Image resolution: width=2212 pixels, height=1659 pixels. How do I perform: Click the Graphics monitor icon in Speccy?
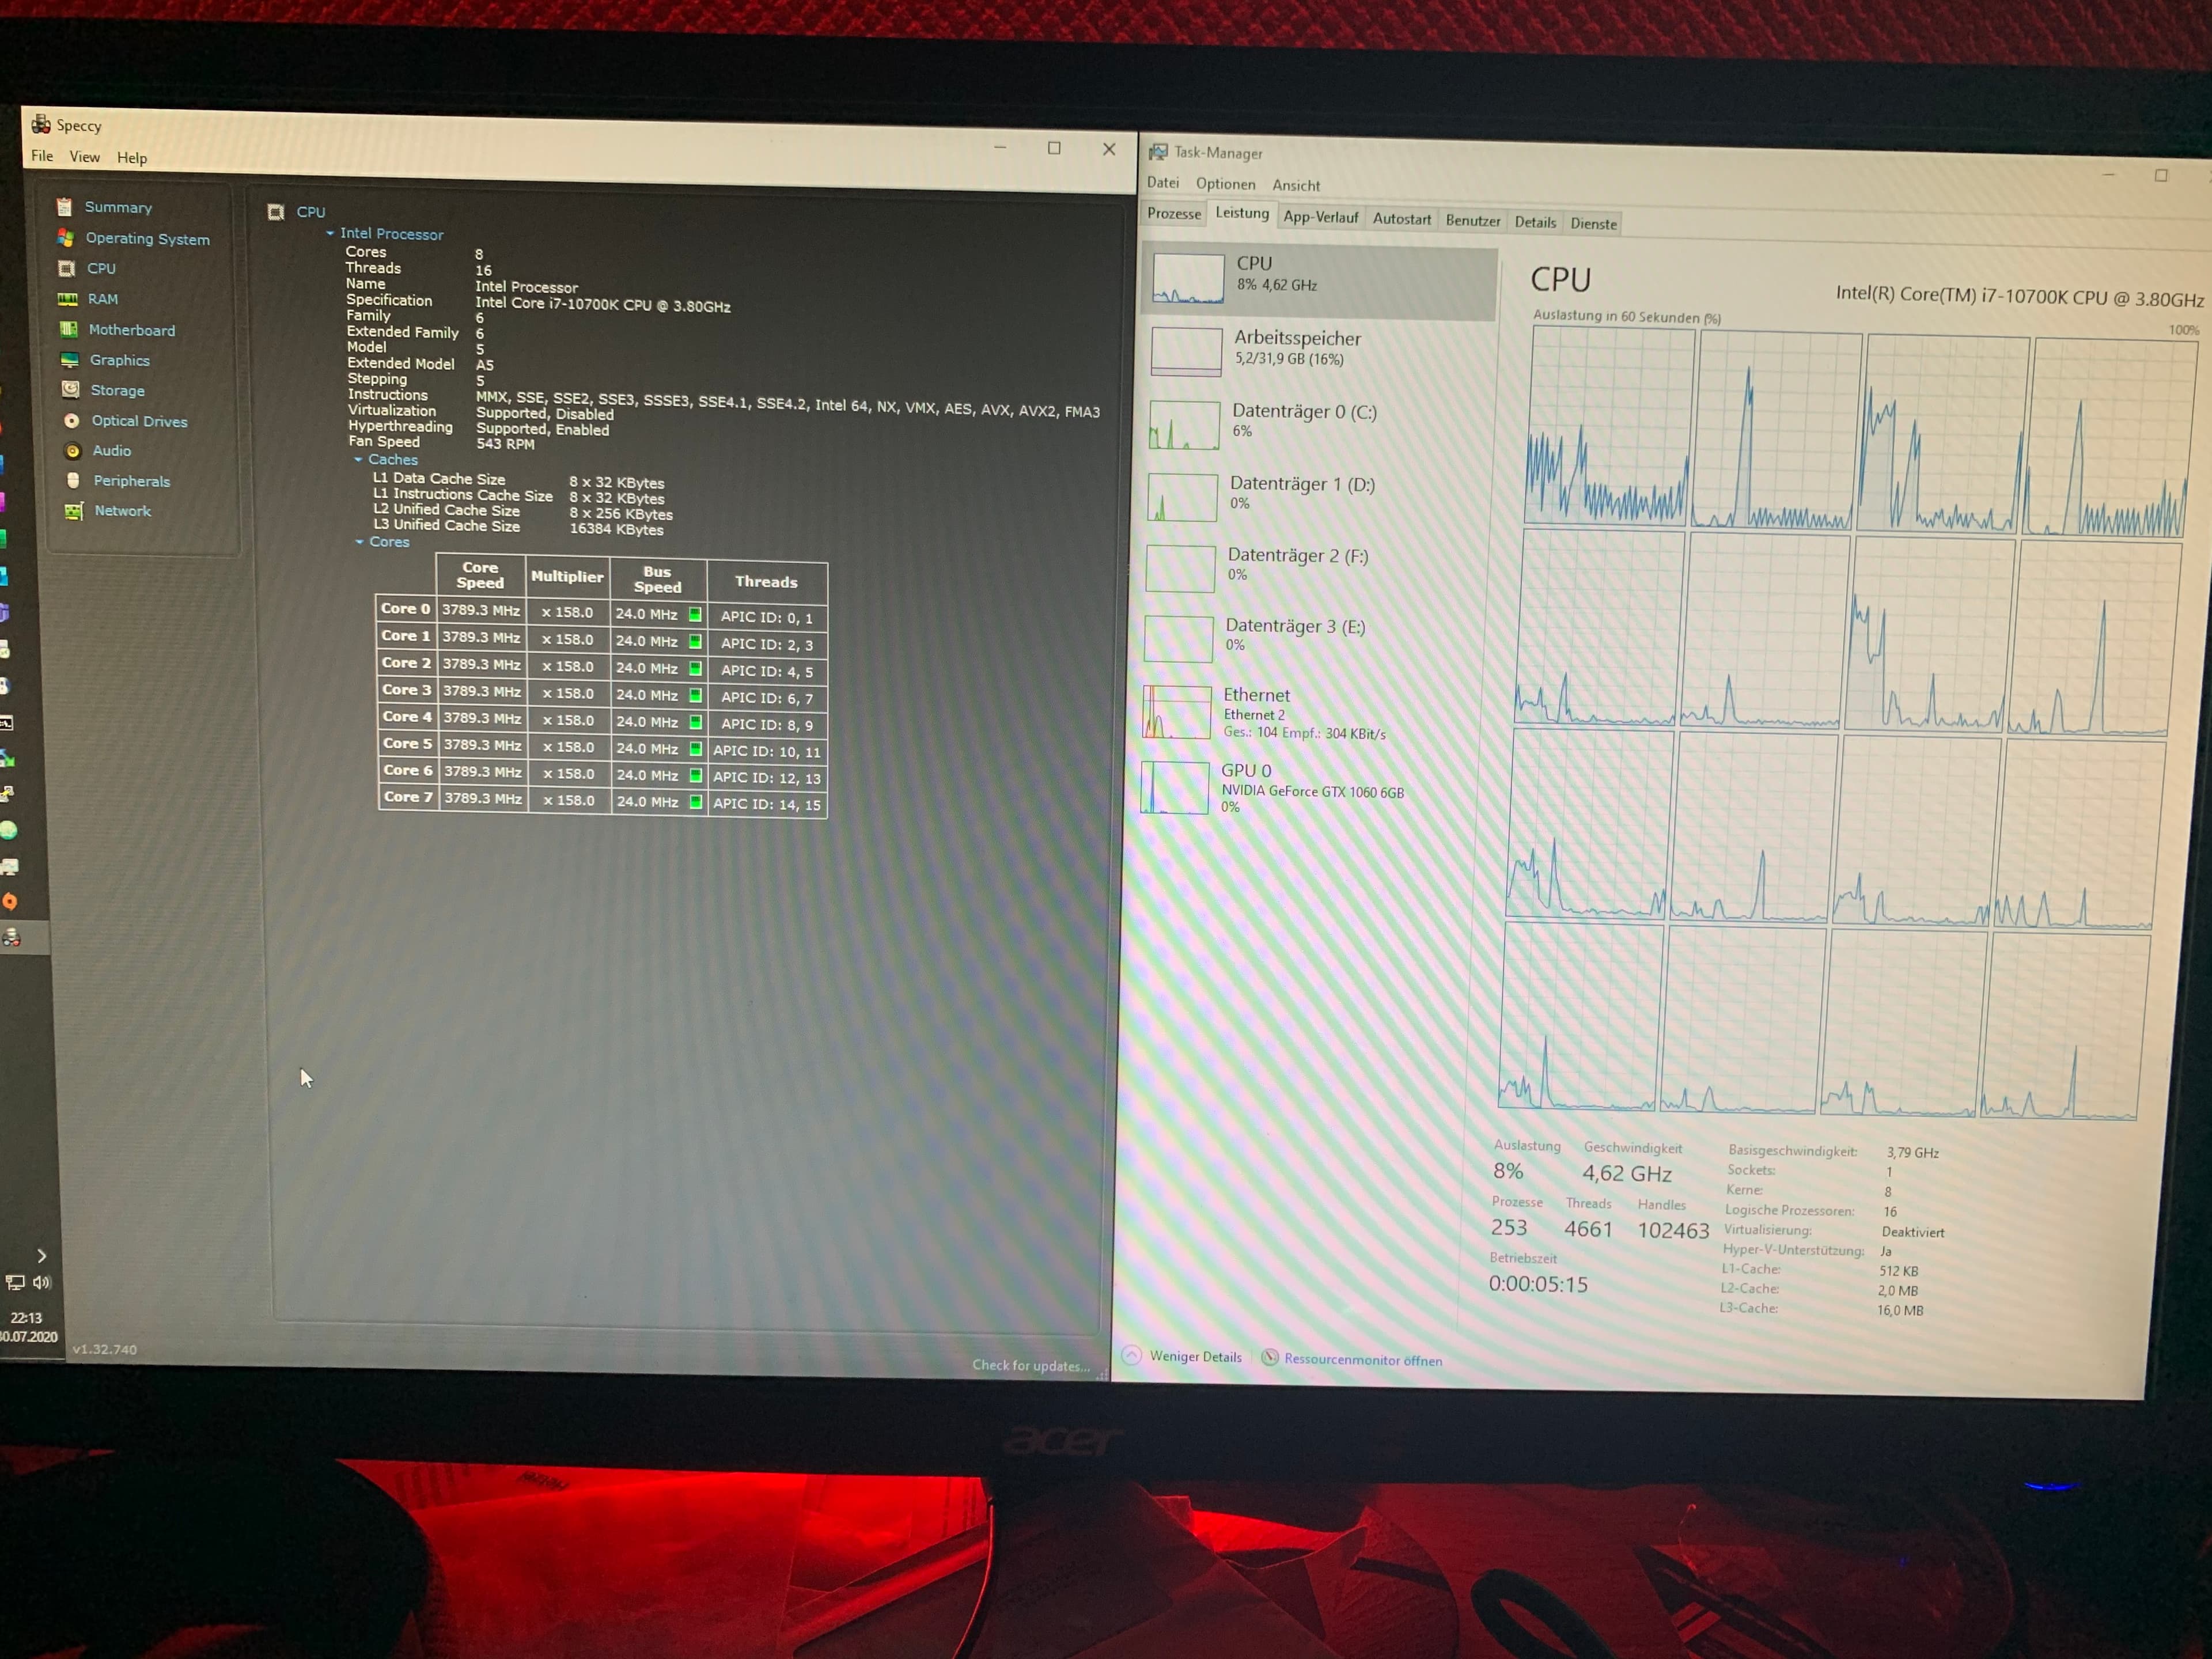pos(70,360)
